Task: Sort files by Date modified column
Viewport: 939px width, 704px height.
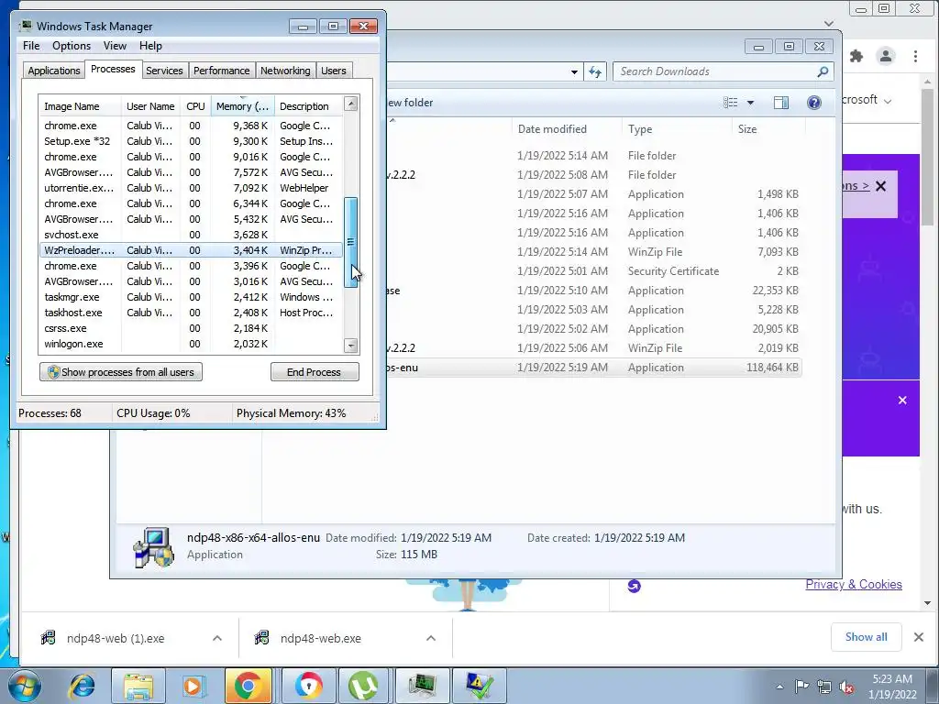Action: pos(566,128)
